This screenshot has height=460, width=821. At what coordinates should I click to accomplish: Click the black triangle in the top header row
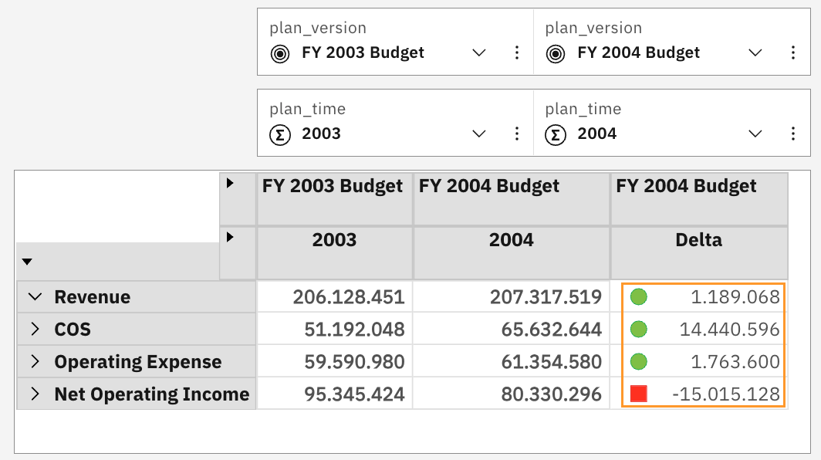[230, 184]
